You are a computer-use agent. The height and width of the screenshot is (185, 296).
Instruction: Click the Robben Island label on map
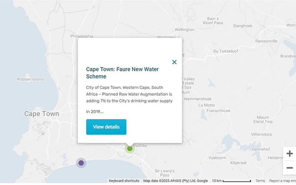(30, 79)
